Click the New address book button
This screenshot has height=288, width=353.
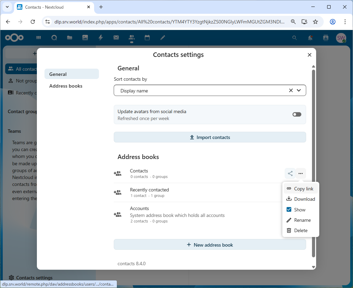(x=210, y=245)
